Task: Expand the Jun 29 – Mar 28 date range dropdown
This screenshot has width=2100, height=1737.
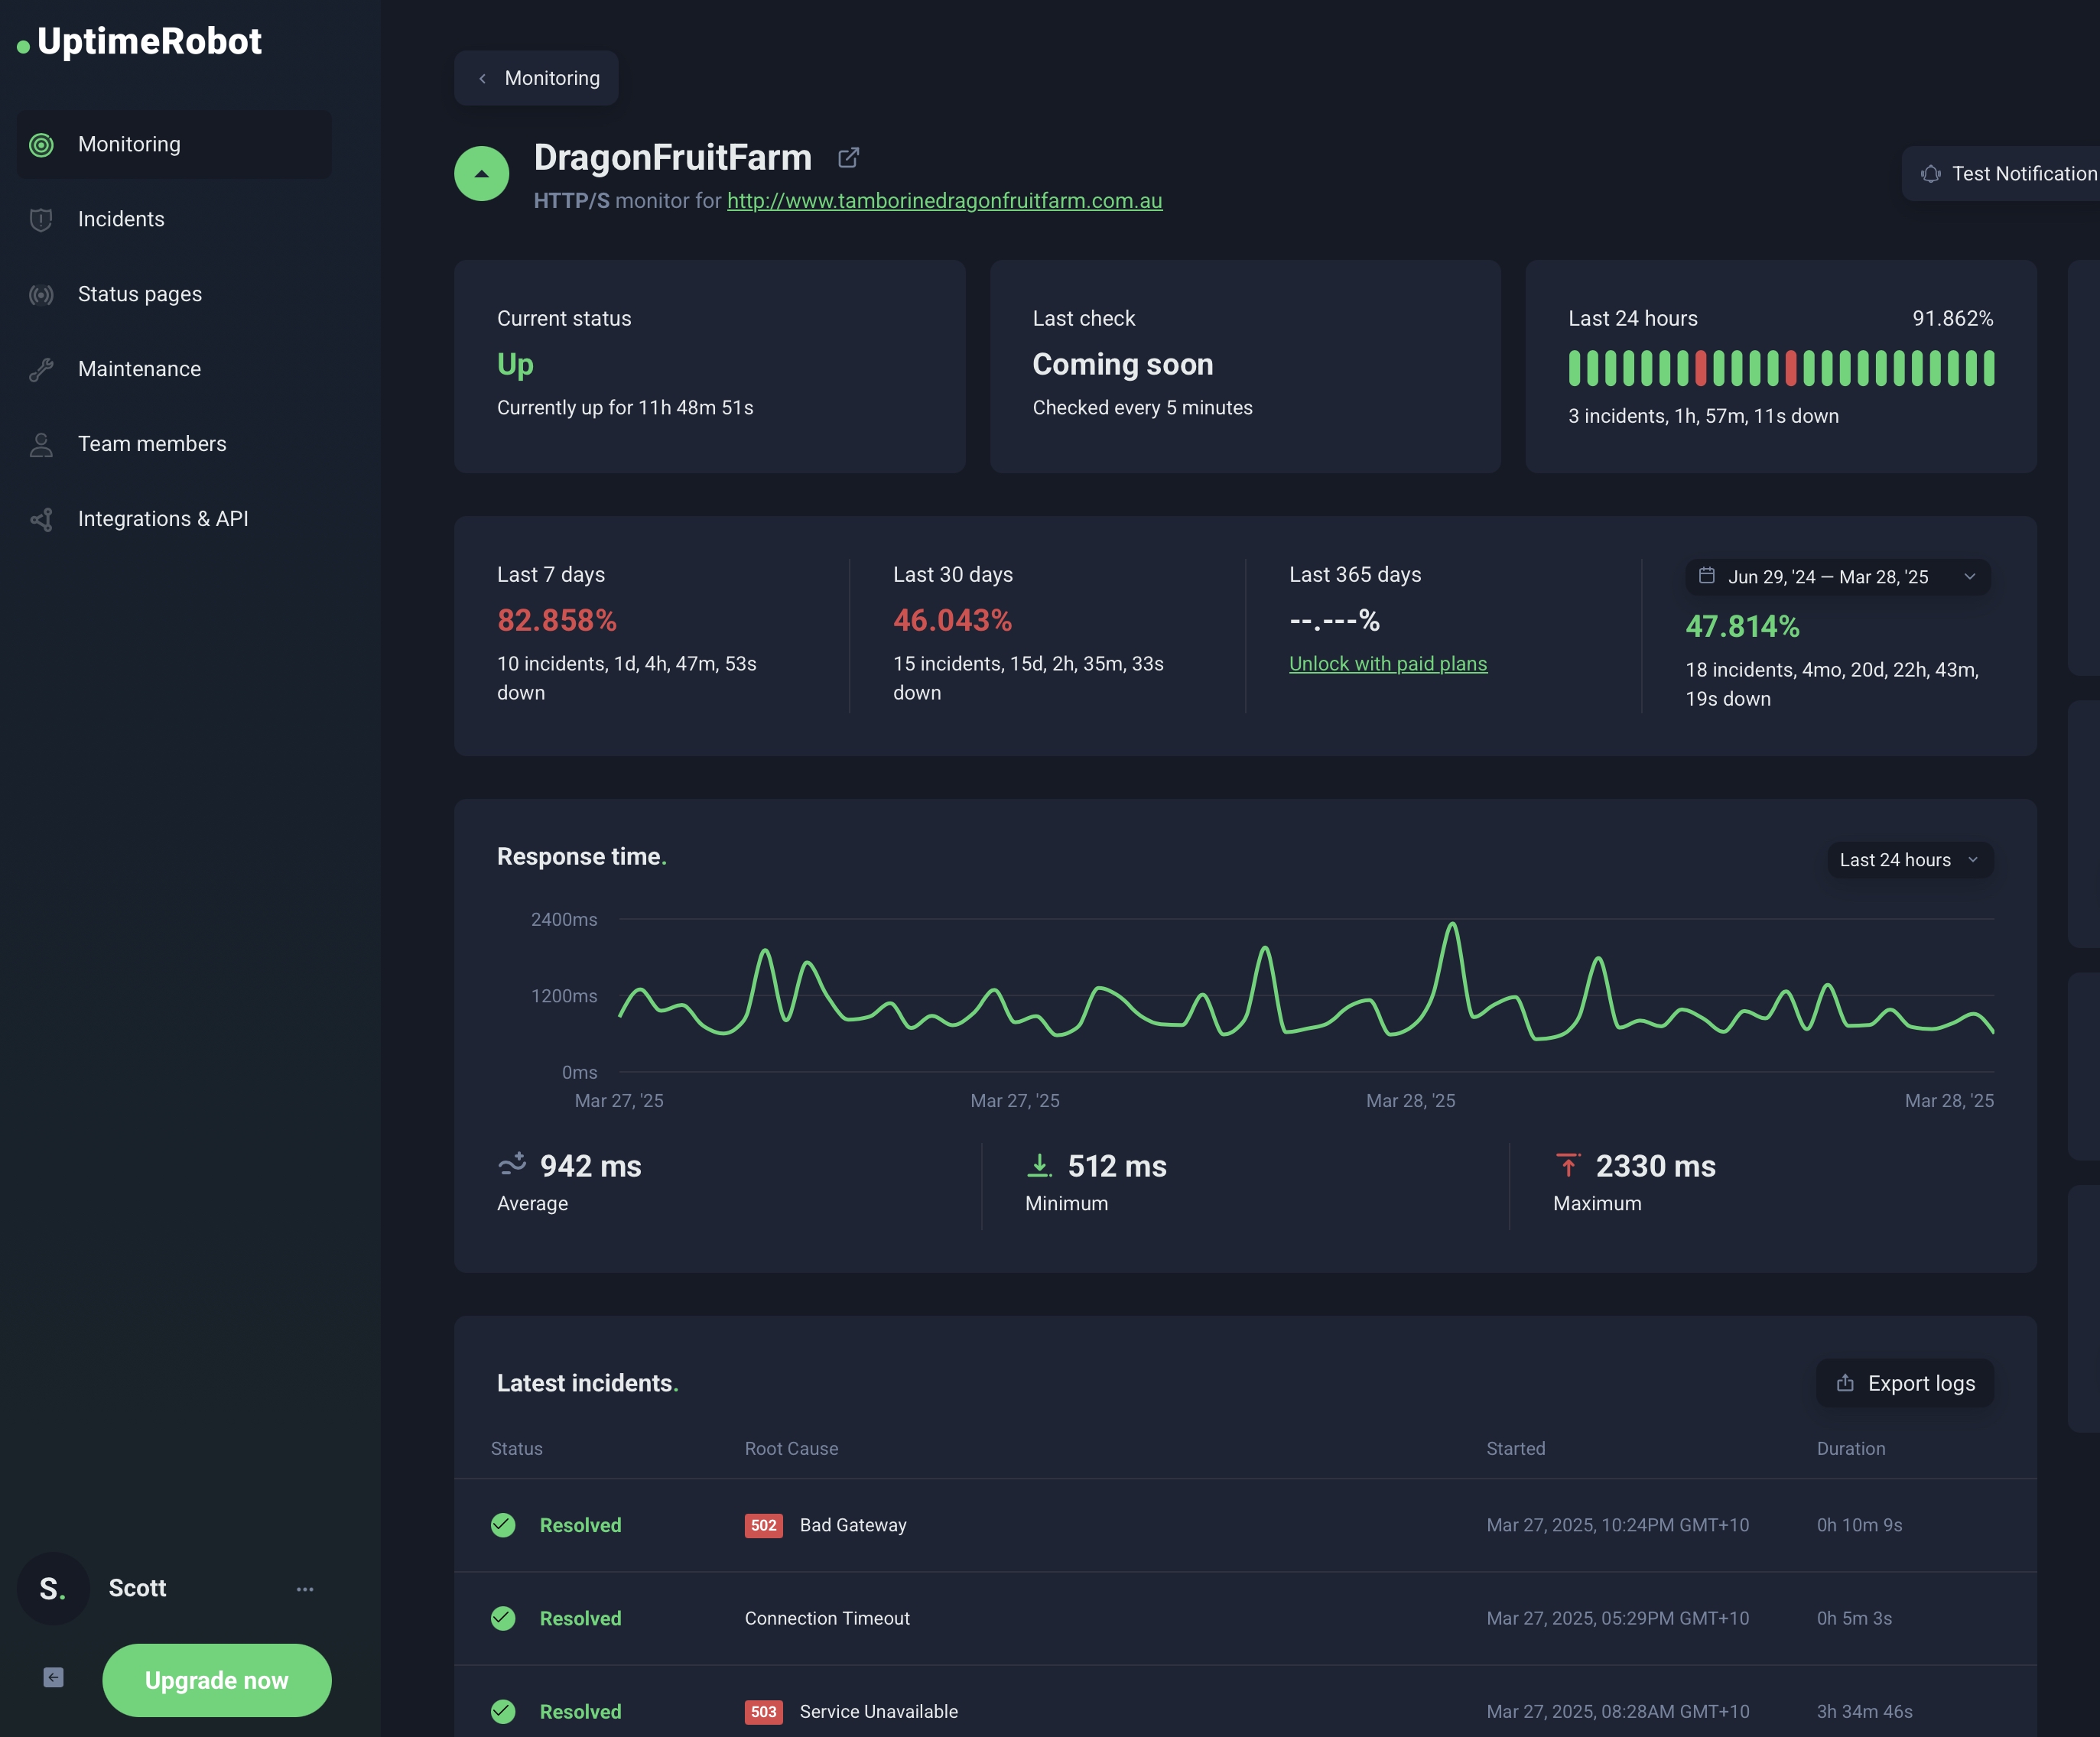Action: click(1838, 576)
